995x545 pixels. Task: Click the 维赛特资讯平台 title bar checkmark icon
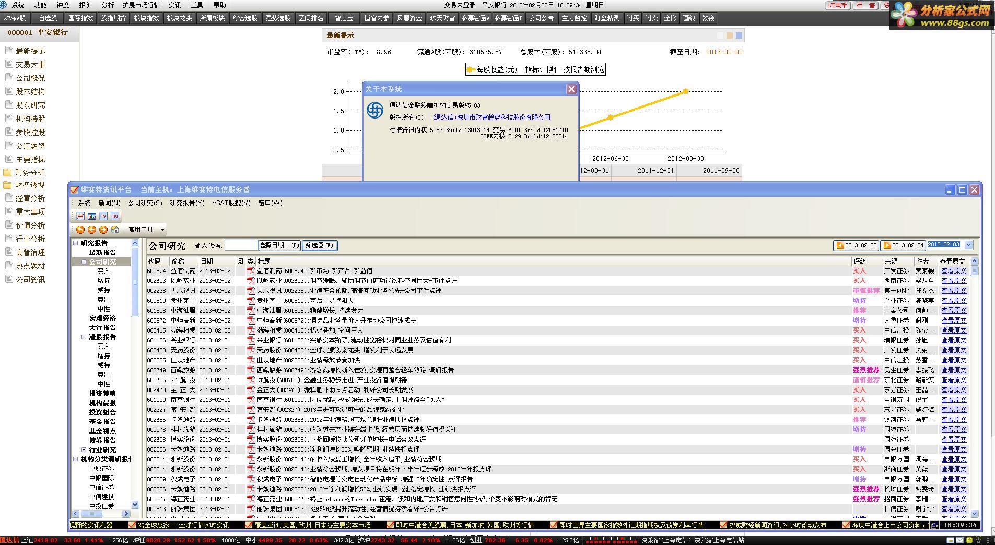click(x=75, y=189)
